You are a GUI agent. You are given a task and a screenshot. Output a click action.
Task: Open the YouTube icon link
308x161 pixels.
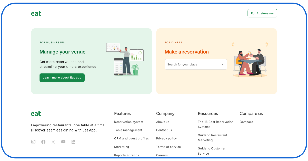click(63, 142)
